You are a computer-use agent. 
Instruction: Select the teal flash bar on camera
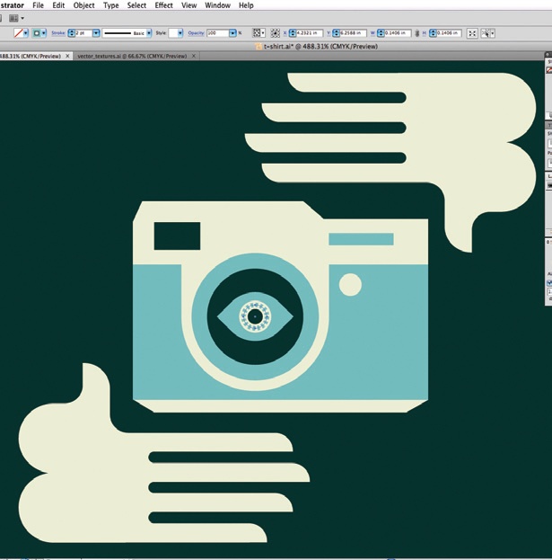[x=361, y=239]
